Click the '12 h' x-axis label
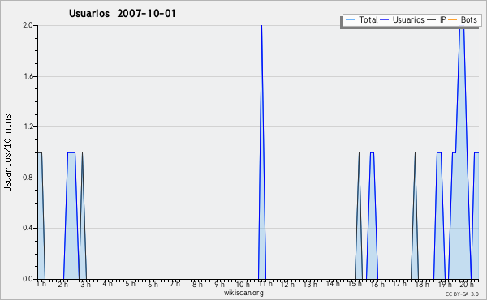Image resolution: width=487 pixels, height=300 pixels. point(287,284)
